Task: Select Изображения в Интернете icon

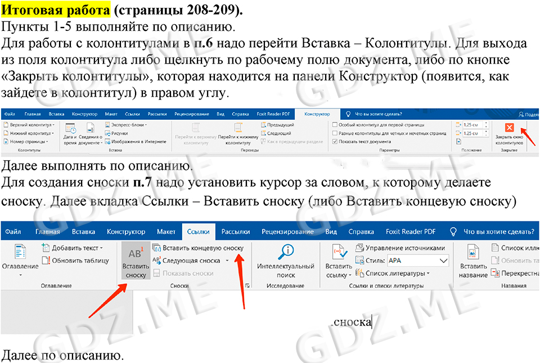Action: pyautogui.click(x=108, y=142)
